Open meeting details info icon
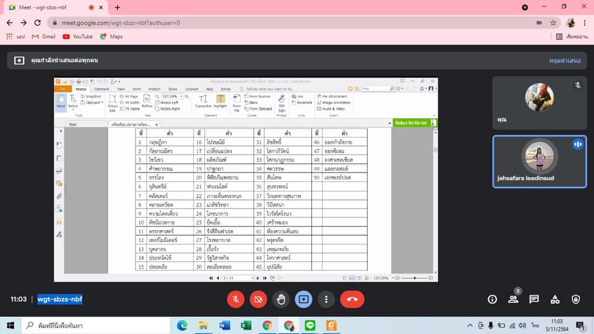 [492, 299]
